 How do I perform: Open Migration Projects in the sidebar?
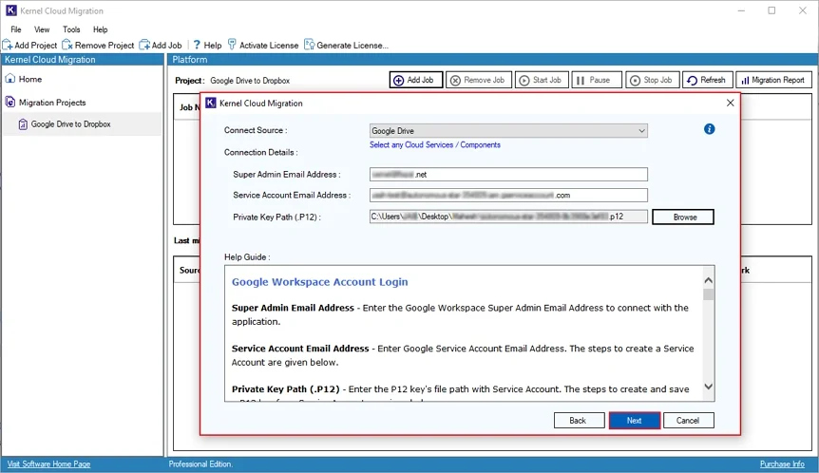point(52,103)
